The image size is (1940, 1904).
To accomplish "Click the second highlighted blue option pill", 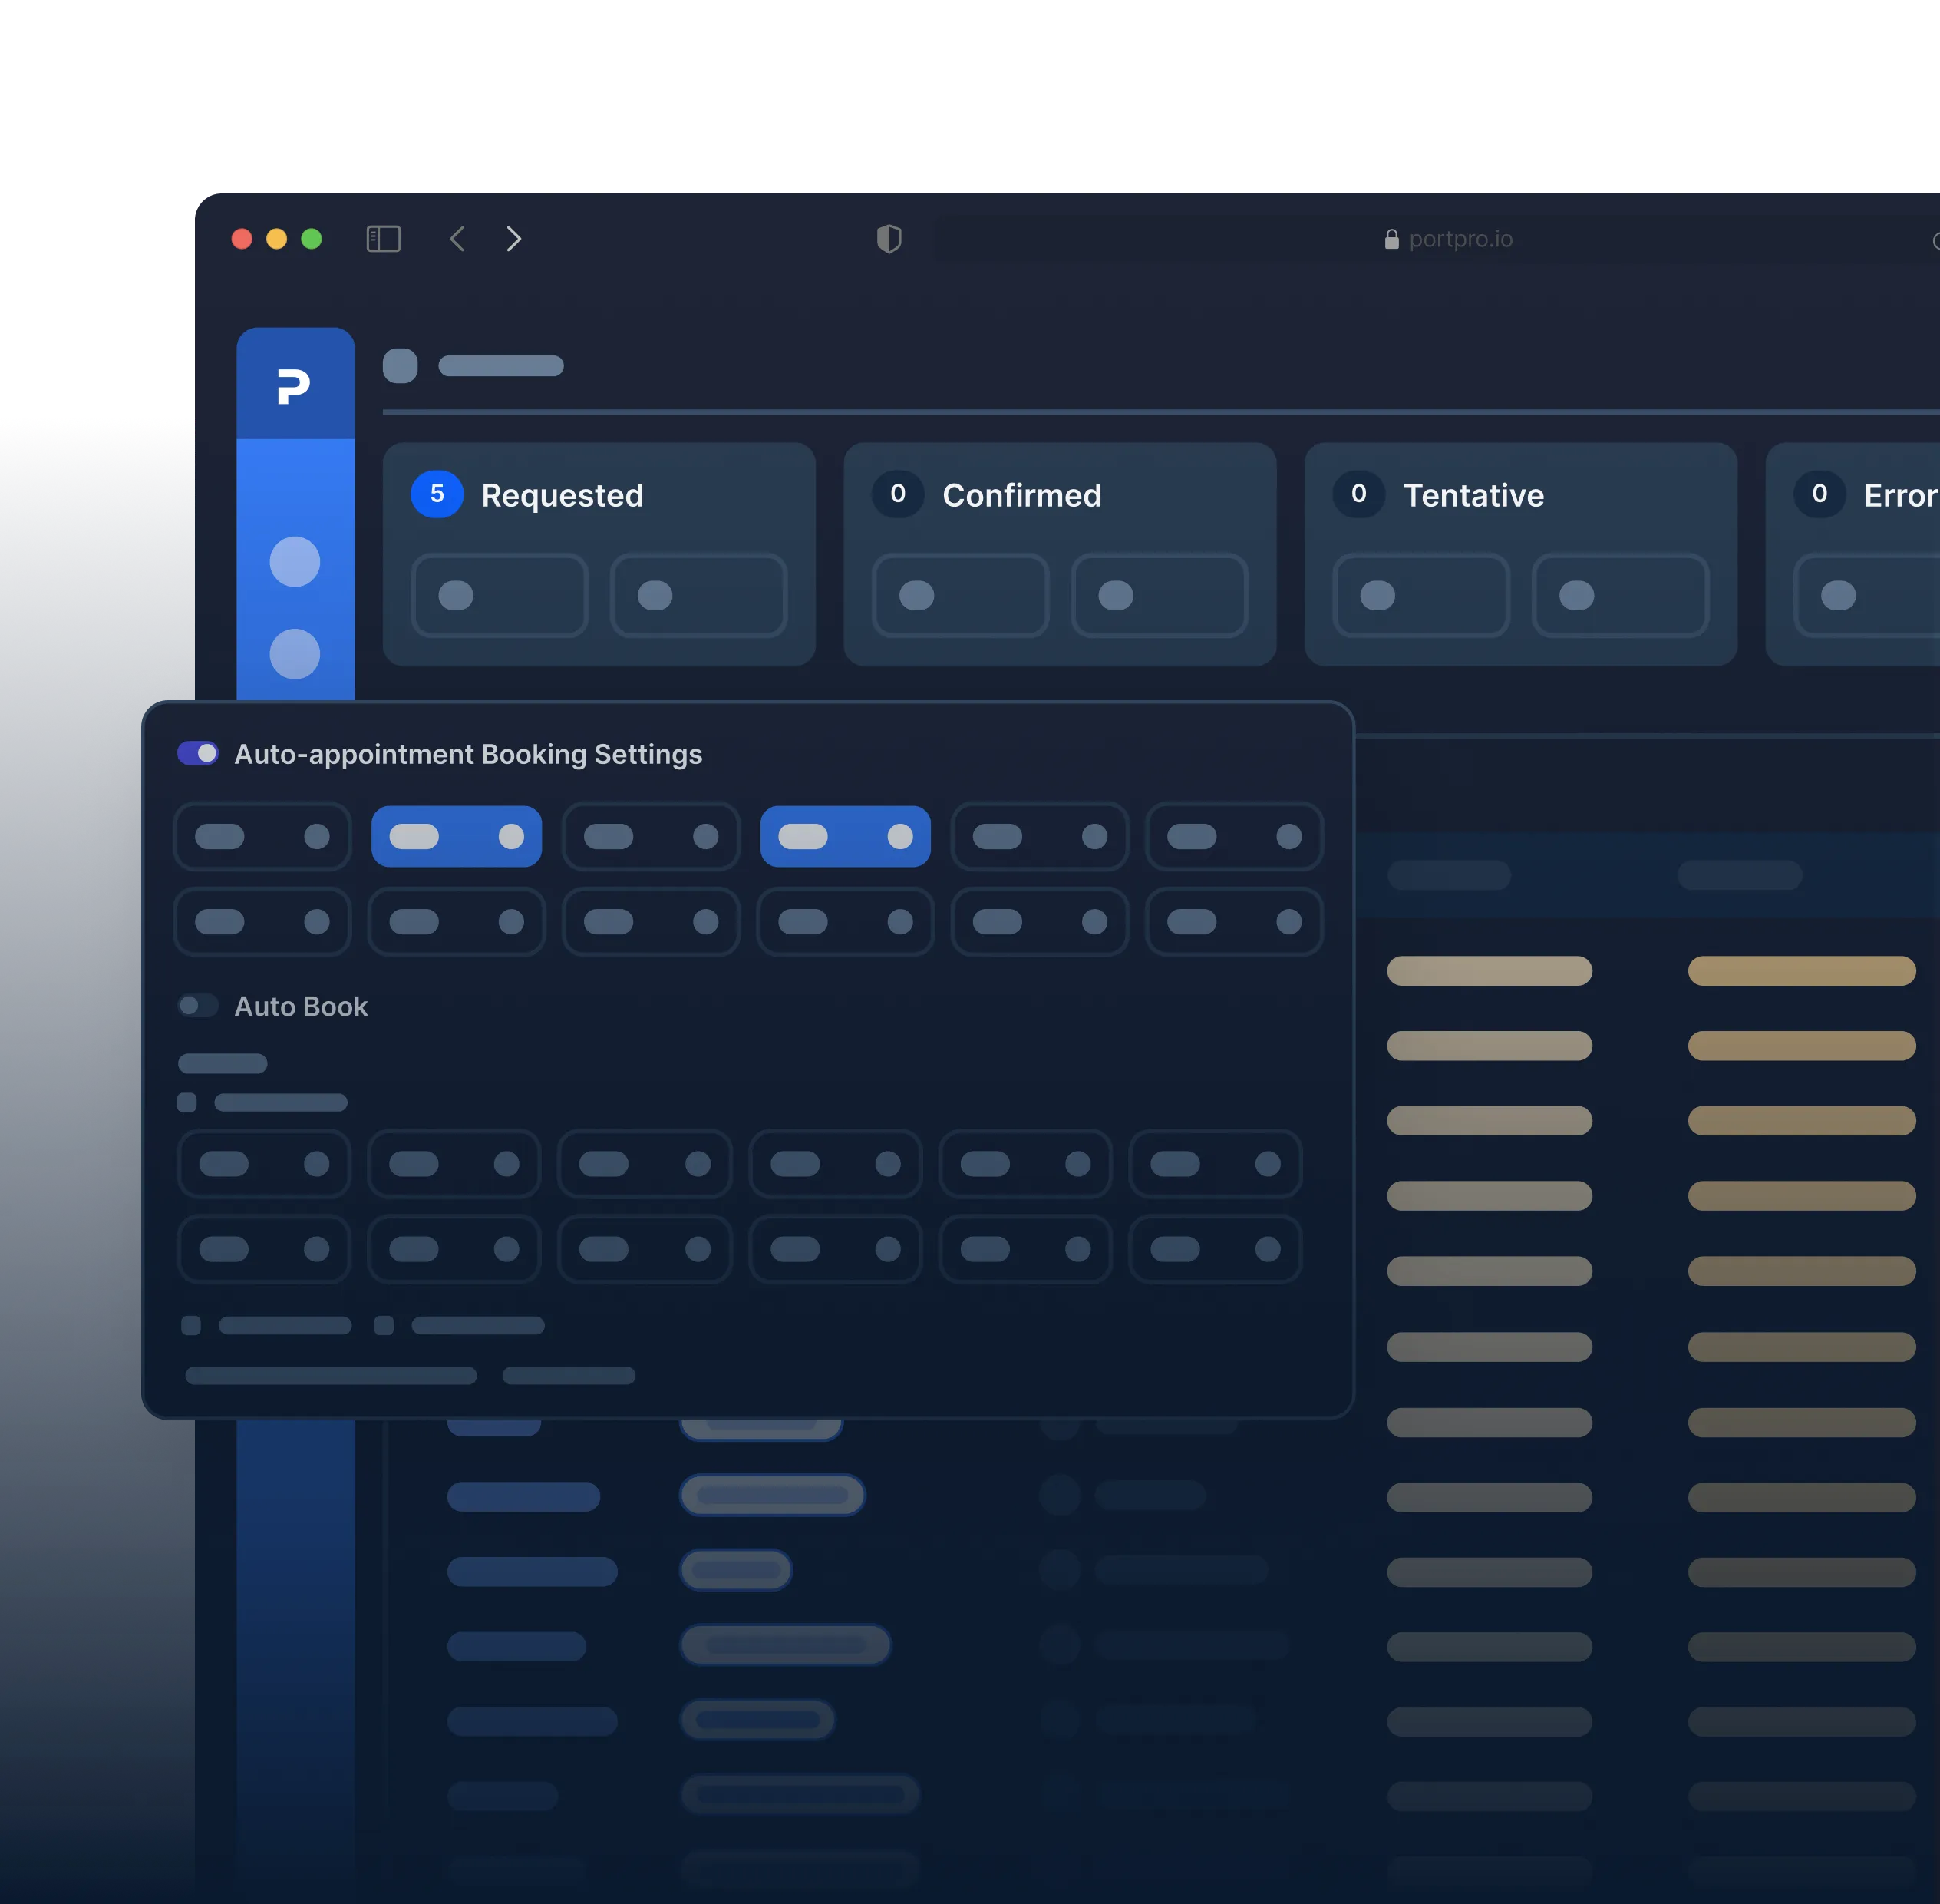I will pyautogui.click(x=846, y=836).
